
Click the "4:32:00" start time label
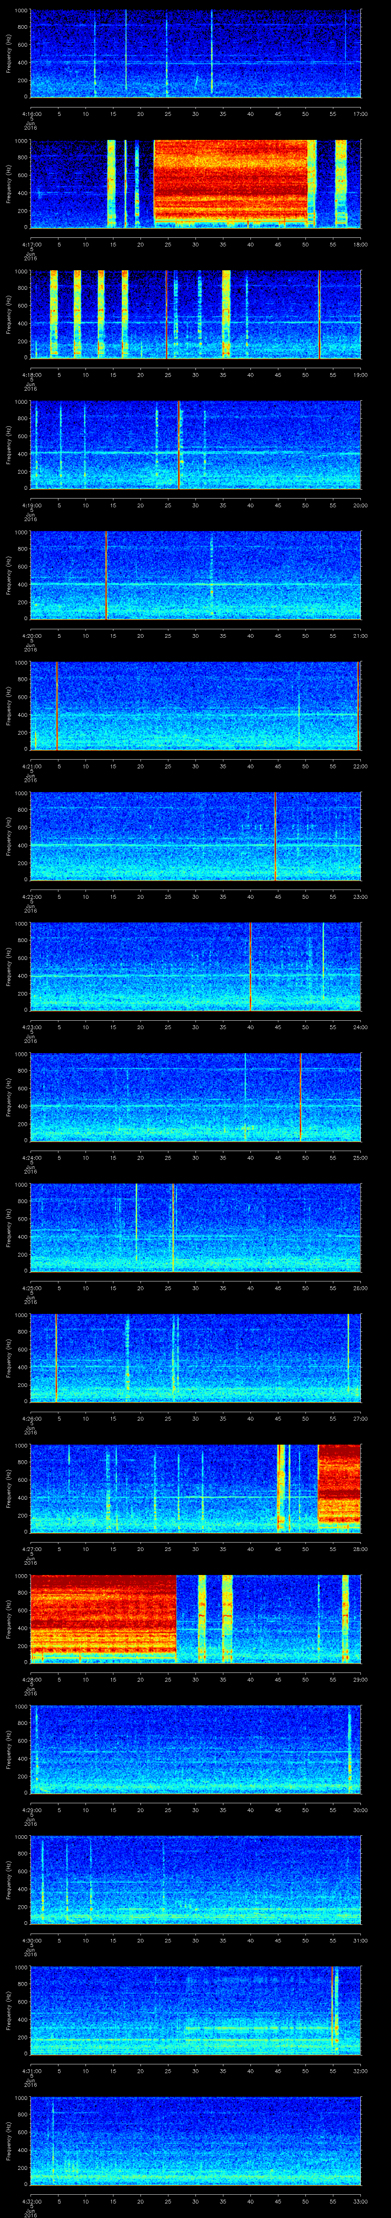31,2201
